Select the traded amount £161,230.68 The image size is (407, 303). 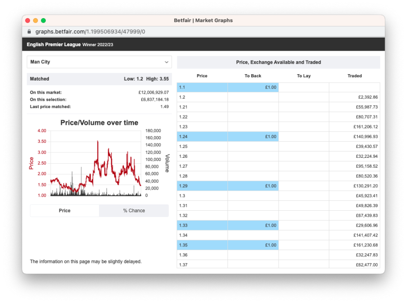tap(365, 245)
